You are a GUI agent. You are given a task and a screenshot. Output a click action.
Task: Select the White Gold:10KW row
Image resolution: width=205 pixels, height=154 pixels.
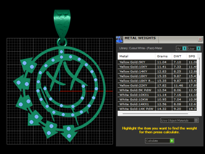[x=158, y=100]
